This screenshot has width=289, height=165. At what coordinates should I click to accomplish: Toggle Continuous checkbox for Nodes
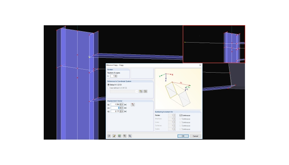[x=181, y=116]
